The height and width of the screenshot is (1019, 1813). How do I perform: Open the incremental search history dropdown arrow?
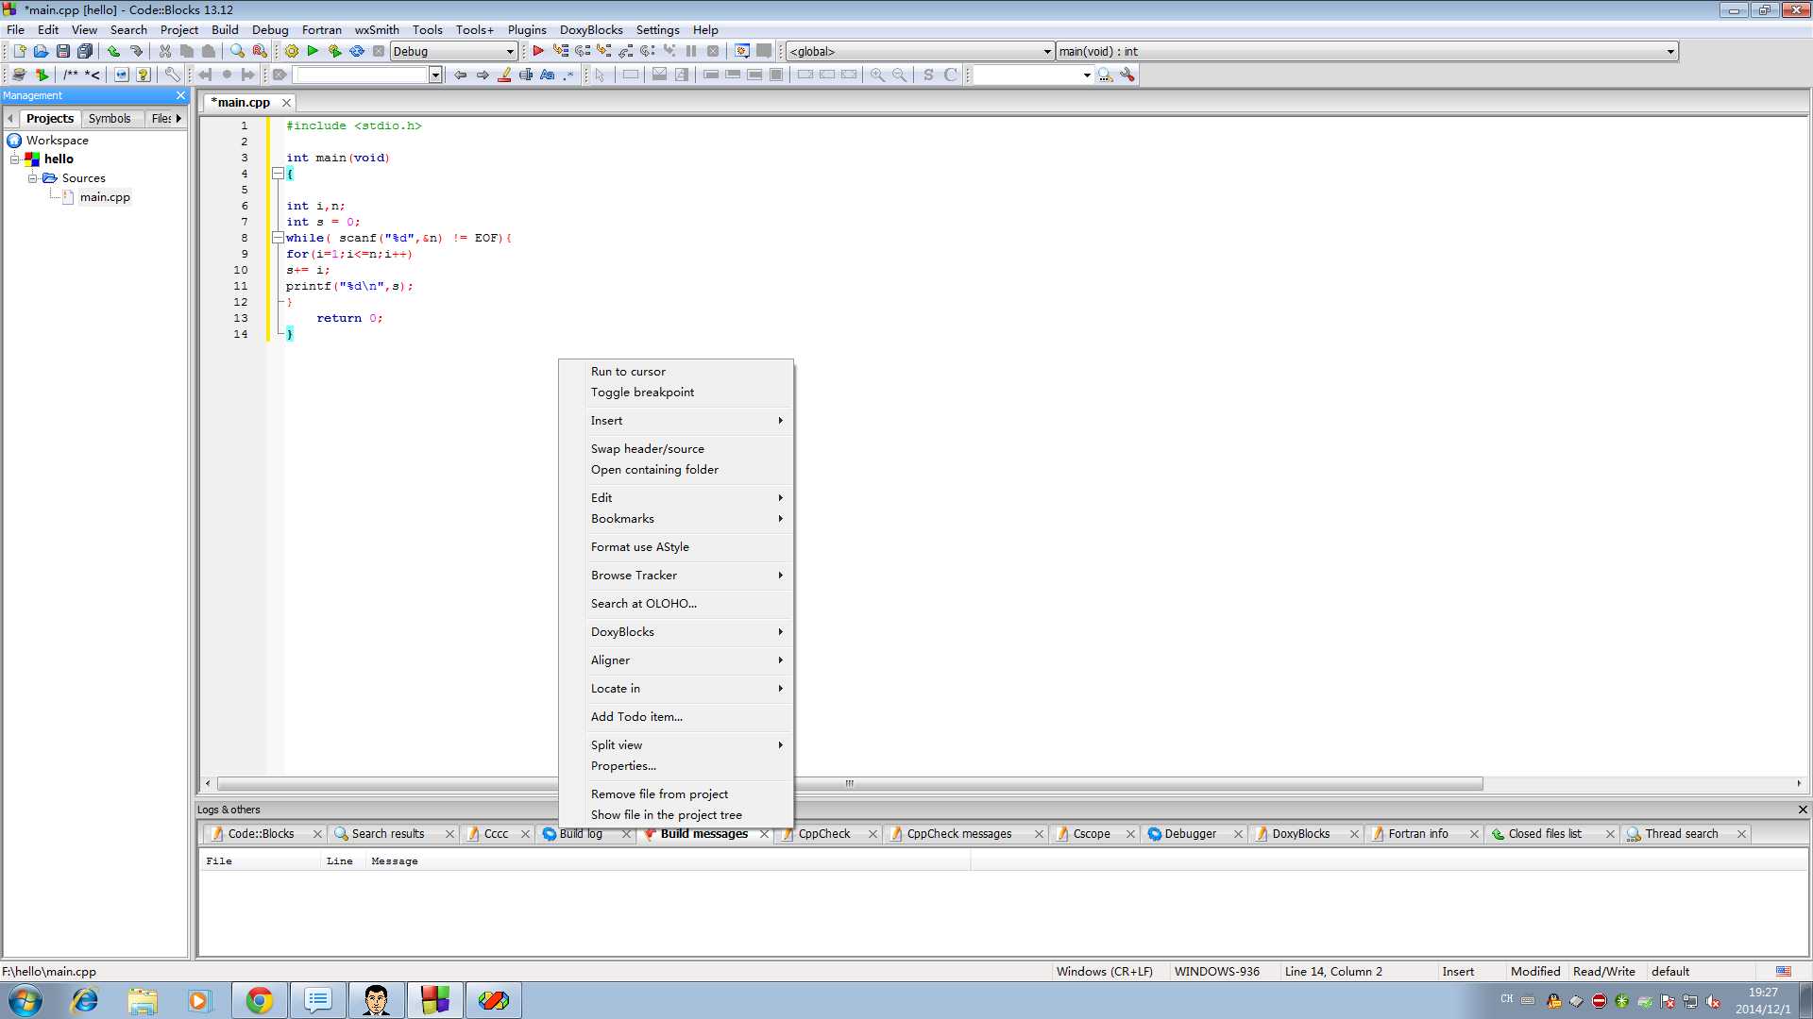(x=435, y=75)
